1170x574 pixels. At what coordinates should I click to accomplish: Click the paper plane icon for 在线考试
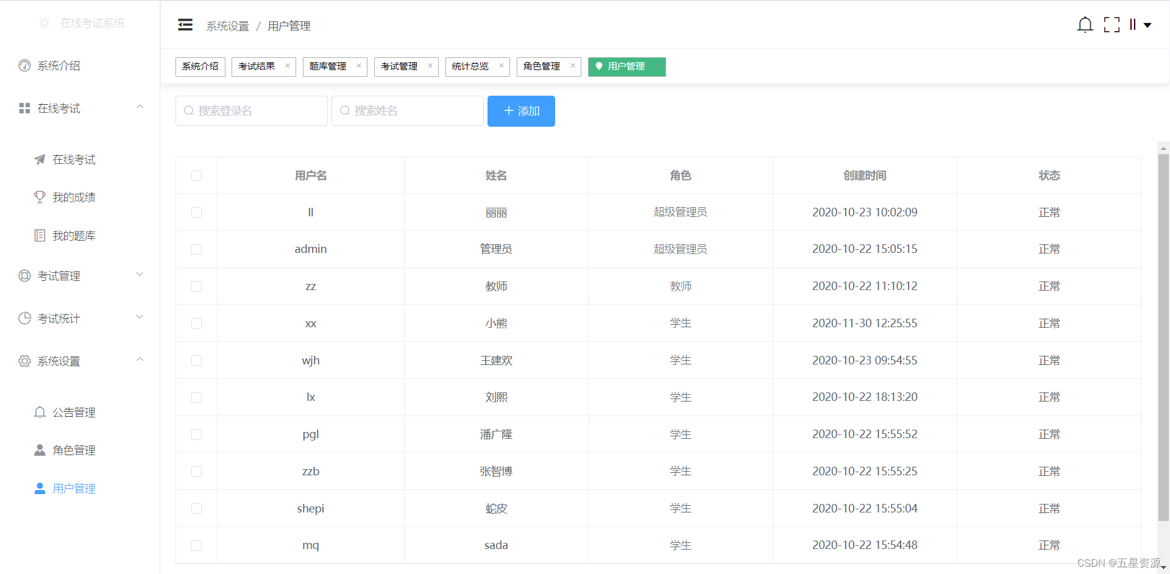(40, 160)
